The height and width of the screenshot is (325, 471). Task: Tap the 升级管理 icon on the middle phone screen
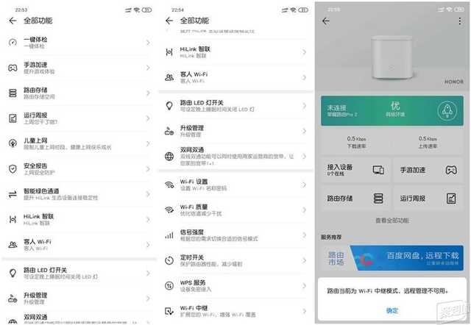(169, 131)
